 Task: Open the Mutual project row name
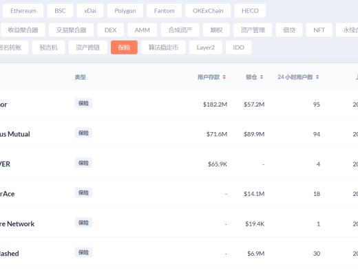coord(15,134)
